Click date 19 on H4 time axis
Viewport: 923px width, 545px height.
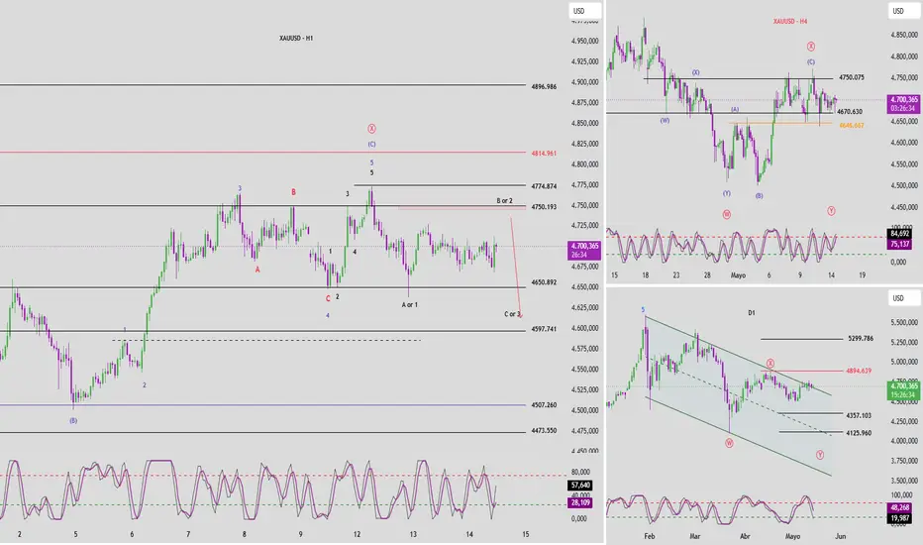[x=862, y=275]
